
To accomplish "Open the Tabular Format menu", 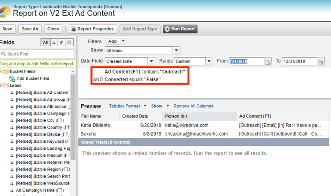I will click(128, 106).
